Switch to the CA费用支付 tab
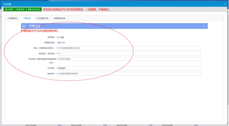The height and width of the screenshot is (126, 229). [13, 18]
